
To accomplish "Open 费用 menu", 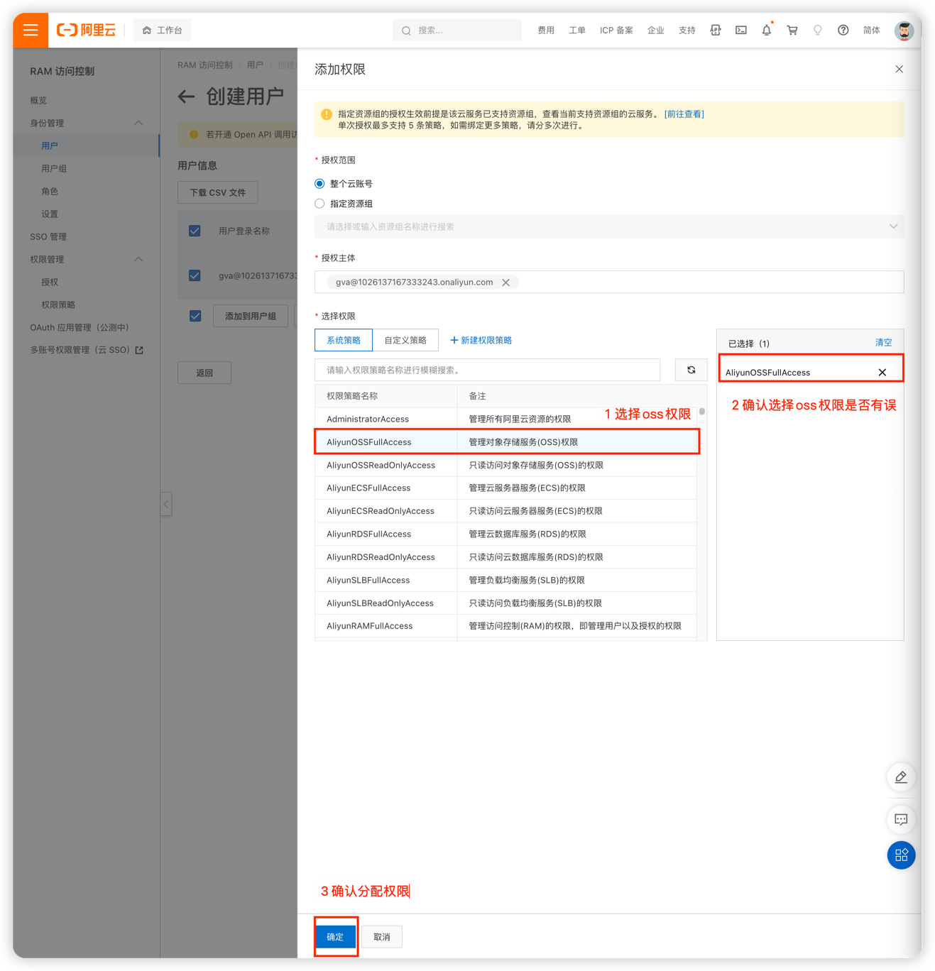I will click(545, 31).
